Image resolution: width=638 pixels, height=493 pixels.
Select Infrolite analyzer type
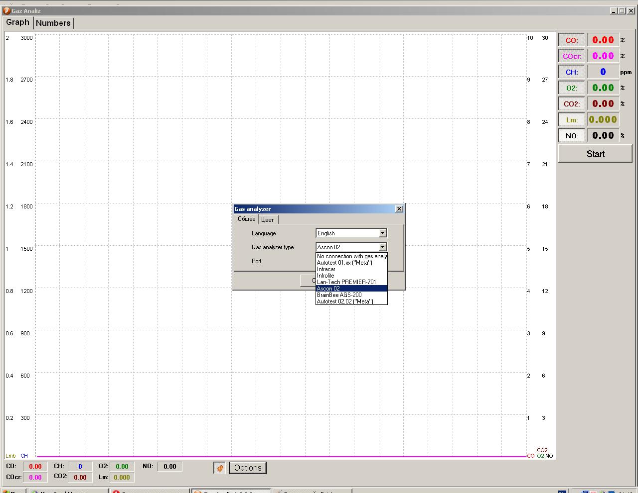click(351, 276)
